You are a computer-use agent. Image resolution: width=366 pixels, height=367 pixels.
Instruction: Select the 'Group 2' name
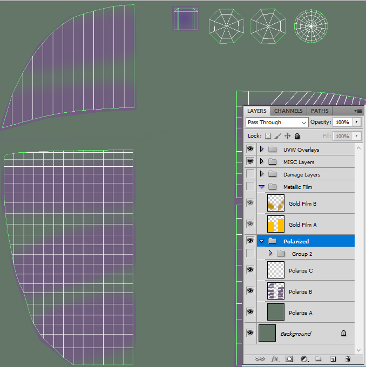[x=302, y=254]
